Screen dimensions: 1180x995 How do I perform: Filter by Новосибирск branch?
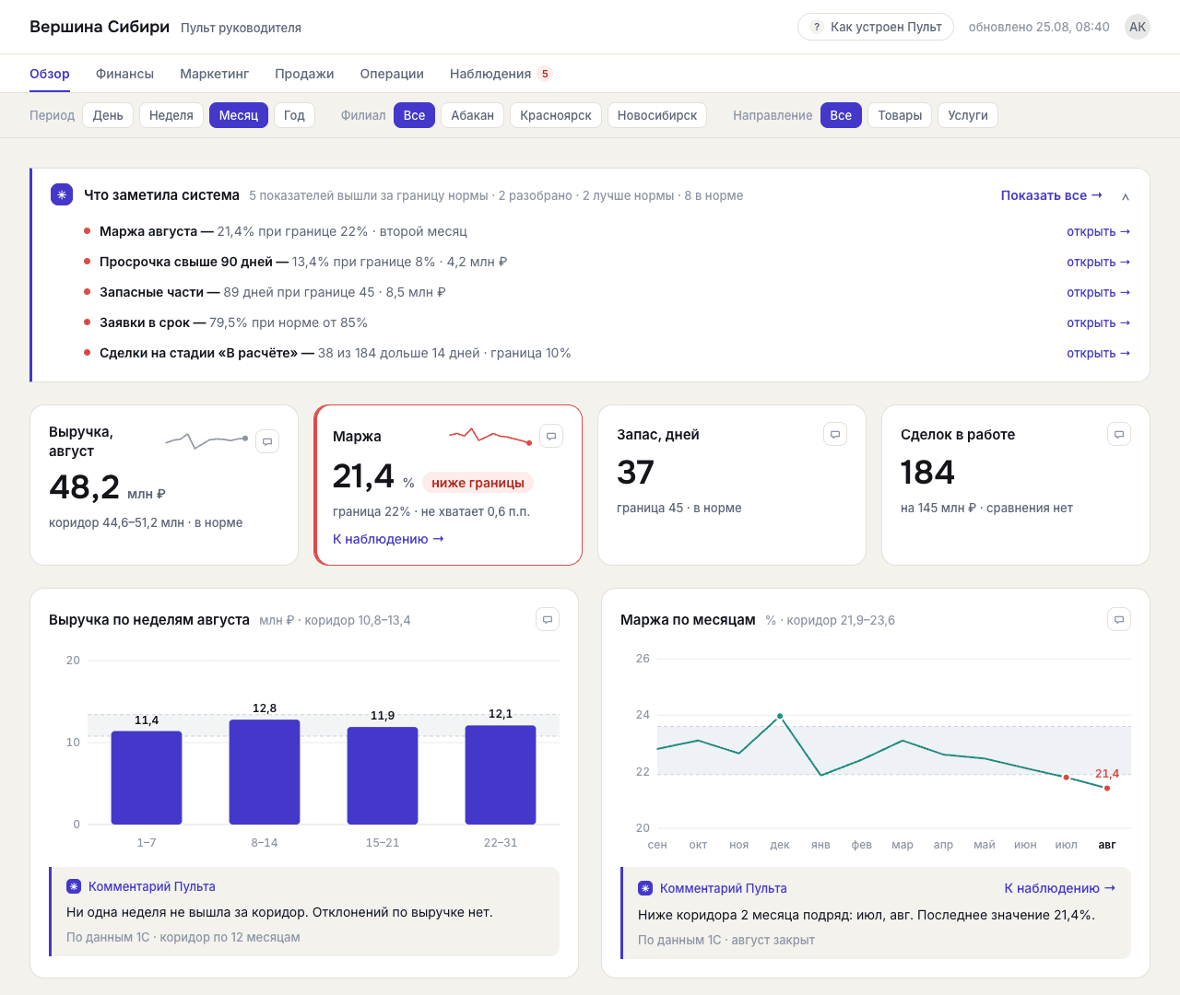coord(657,115)
